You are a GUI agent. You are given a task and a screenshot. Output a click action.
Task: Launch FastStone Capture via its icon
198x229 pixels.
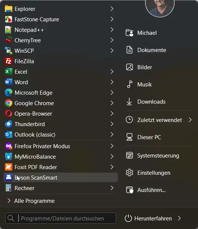pyautogui.click(x=9, y=19)
